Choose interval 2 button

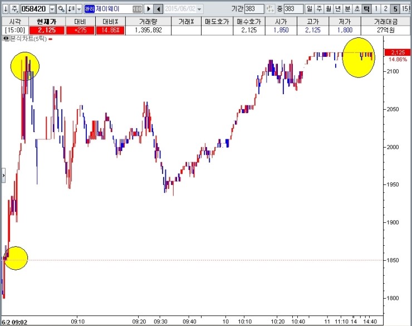pos(386,9)
